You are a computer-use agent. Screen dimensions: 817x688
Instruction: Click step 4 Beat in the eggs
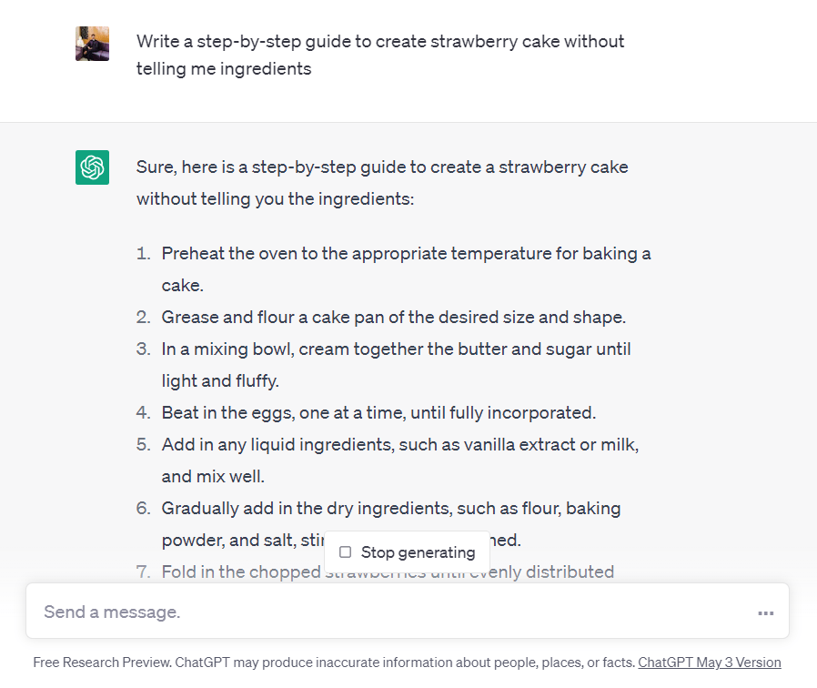click(x=378, y=412)
